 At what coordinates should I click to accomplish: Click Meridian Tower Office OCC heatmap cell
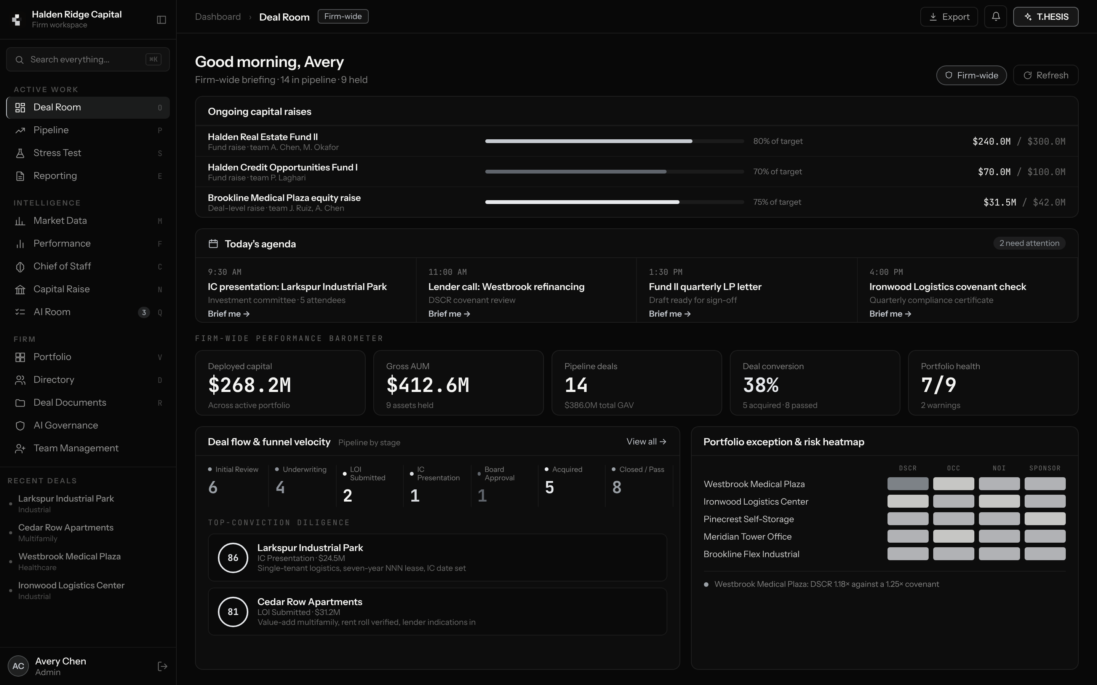tap(953, 537)
